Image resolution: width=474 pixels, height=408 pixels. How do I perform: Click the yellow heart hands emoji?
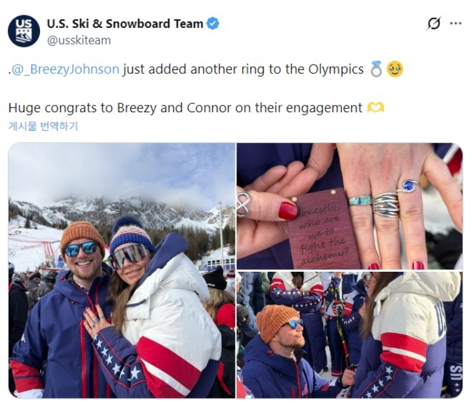[x=375, y=108]
